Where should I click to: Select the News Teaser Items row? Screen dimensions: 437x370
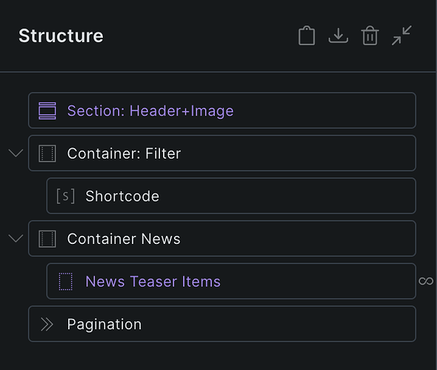tap(231, 281)
